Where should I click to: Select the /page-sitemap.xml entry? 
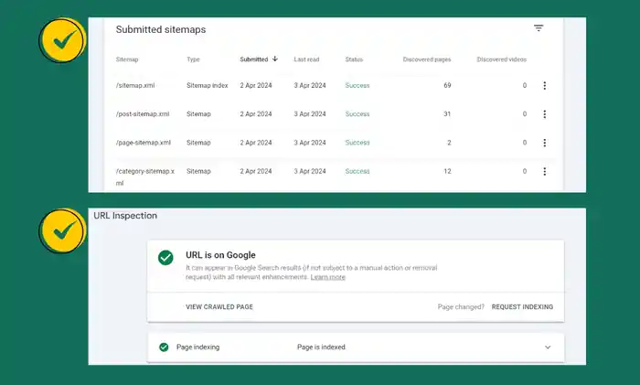(x=144, y=143)
